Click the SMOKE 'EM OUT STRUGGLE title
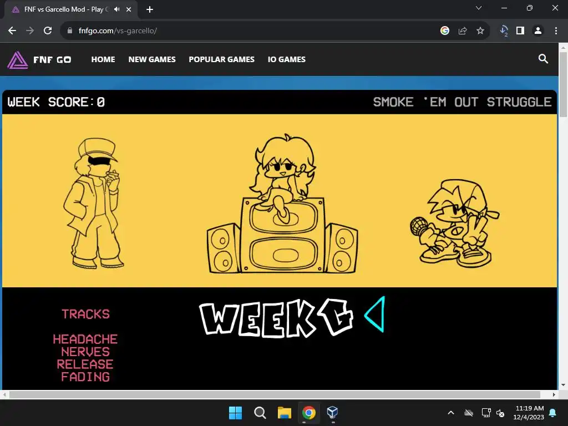 462,102
